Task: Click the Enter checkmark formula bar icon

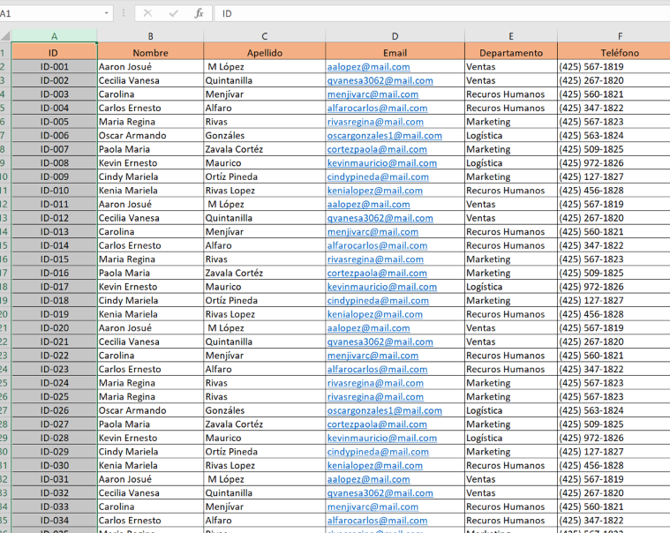Action: [174, 13]
